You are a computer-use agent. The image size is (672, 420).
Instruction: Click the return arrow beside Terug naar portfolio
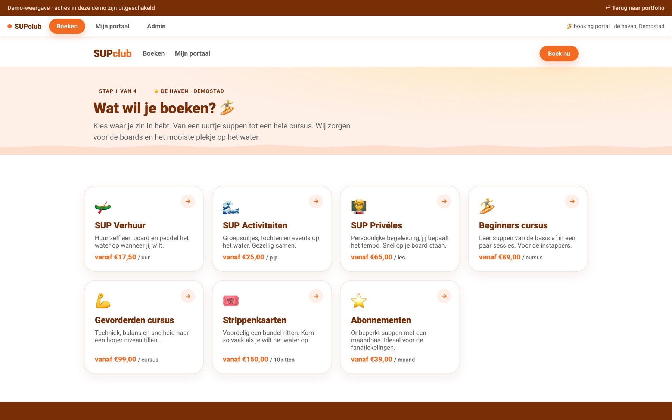[x=607, y=7]
